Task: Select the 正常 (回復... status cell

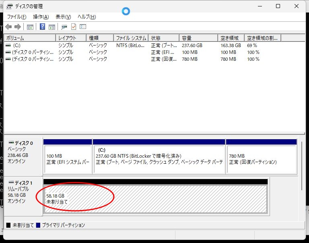Action: point(164,59)
